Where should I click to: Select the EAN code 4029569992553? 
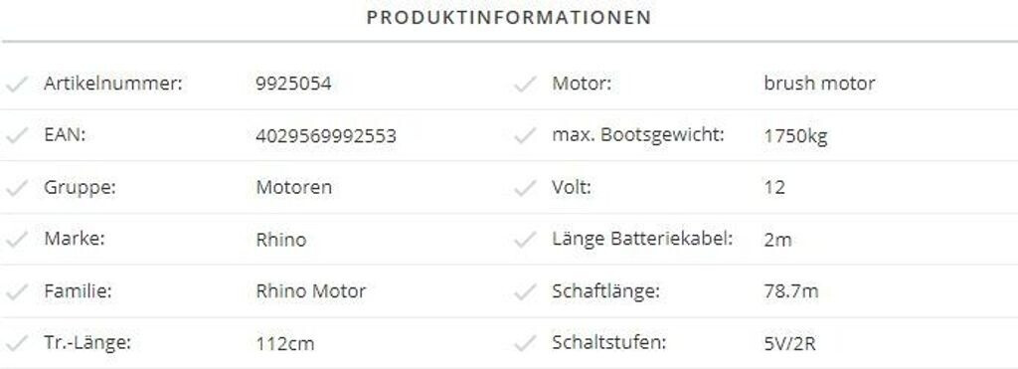point(326,136)
